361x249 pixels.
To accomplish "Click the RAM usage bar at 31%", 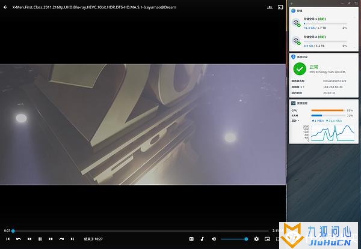I will (329, 115).
